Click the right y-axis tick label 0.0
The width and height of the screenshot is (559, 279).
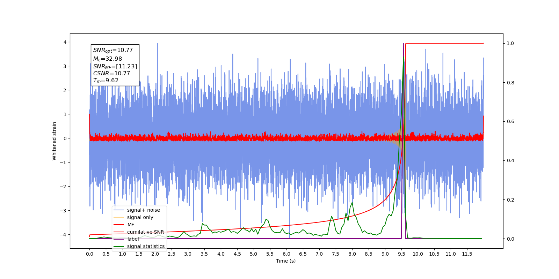tap(510, 239)
